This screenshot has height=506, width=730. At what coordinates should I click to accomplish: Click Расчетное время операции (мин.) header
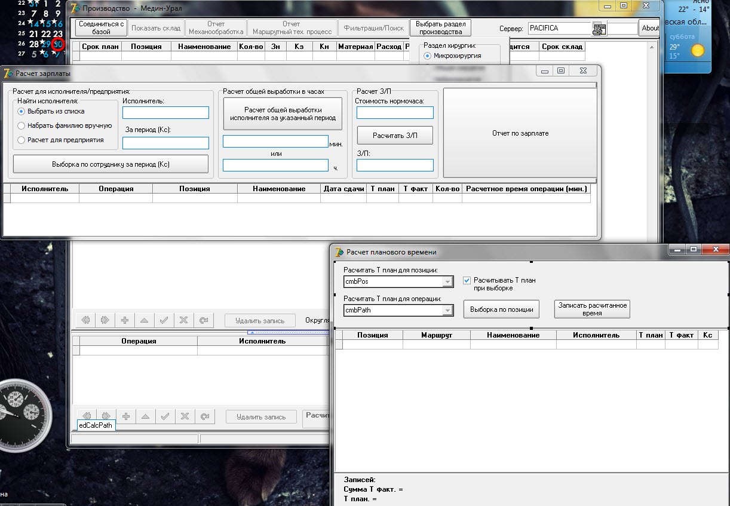tap(526, 189)
